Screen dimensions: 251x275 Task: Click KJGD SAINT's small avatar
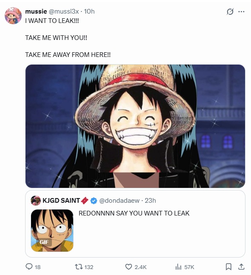(x=36, y=201)
